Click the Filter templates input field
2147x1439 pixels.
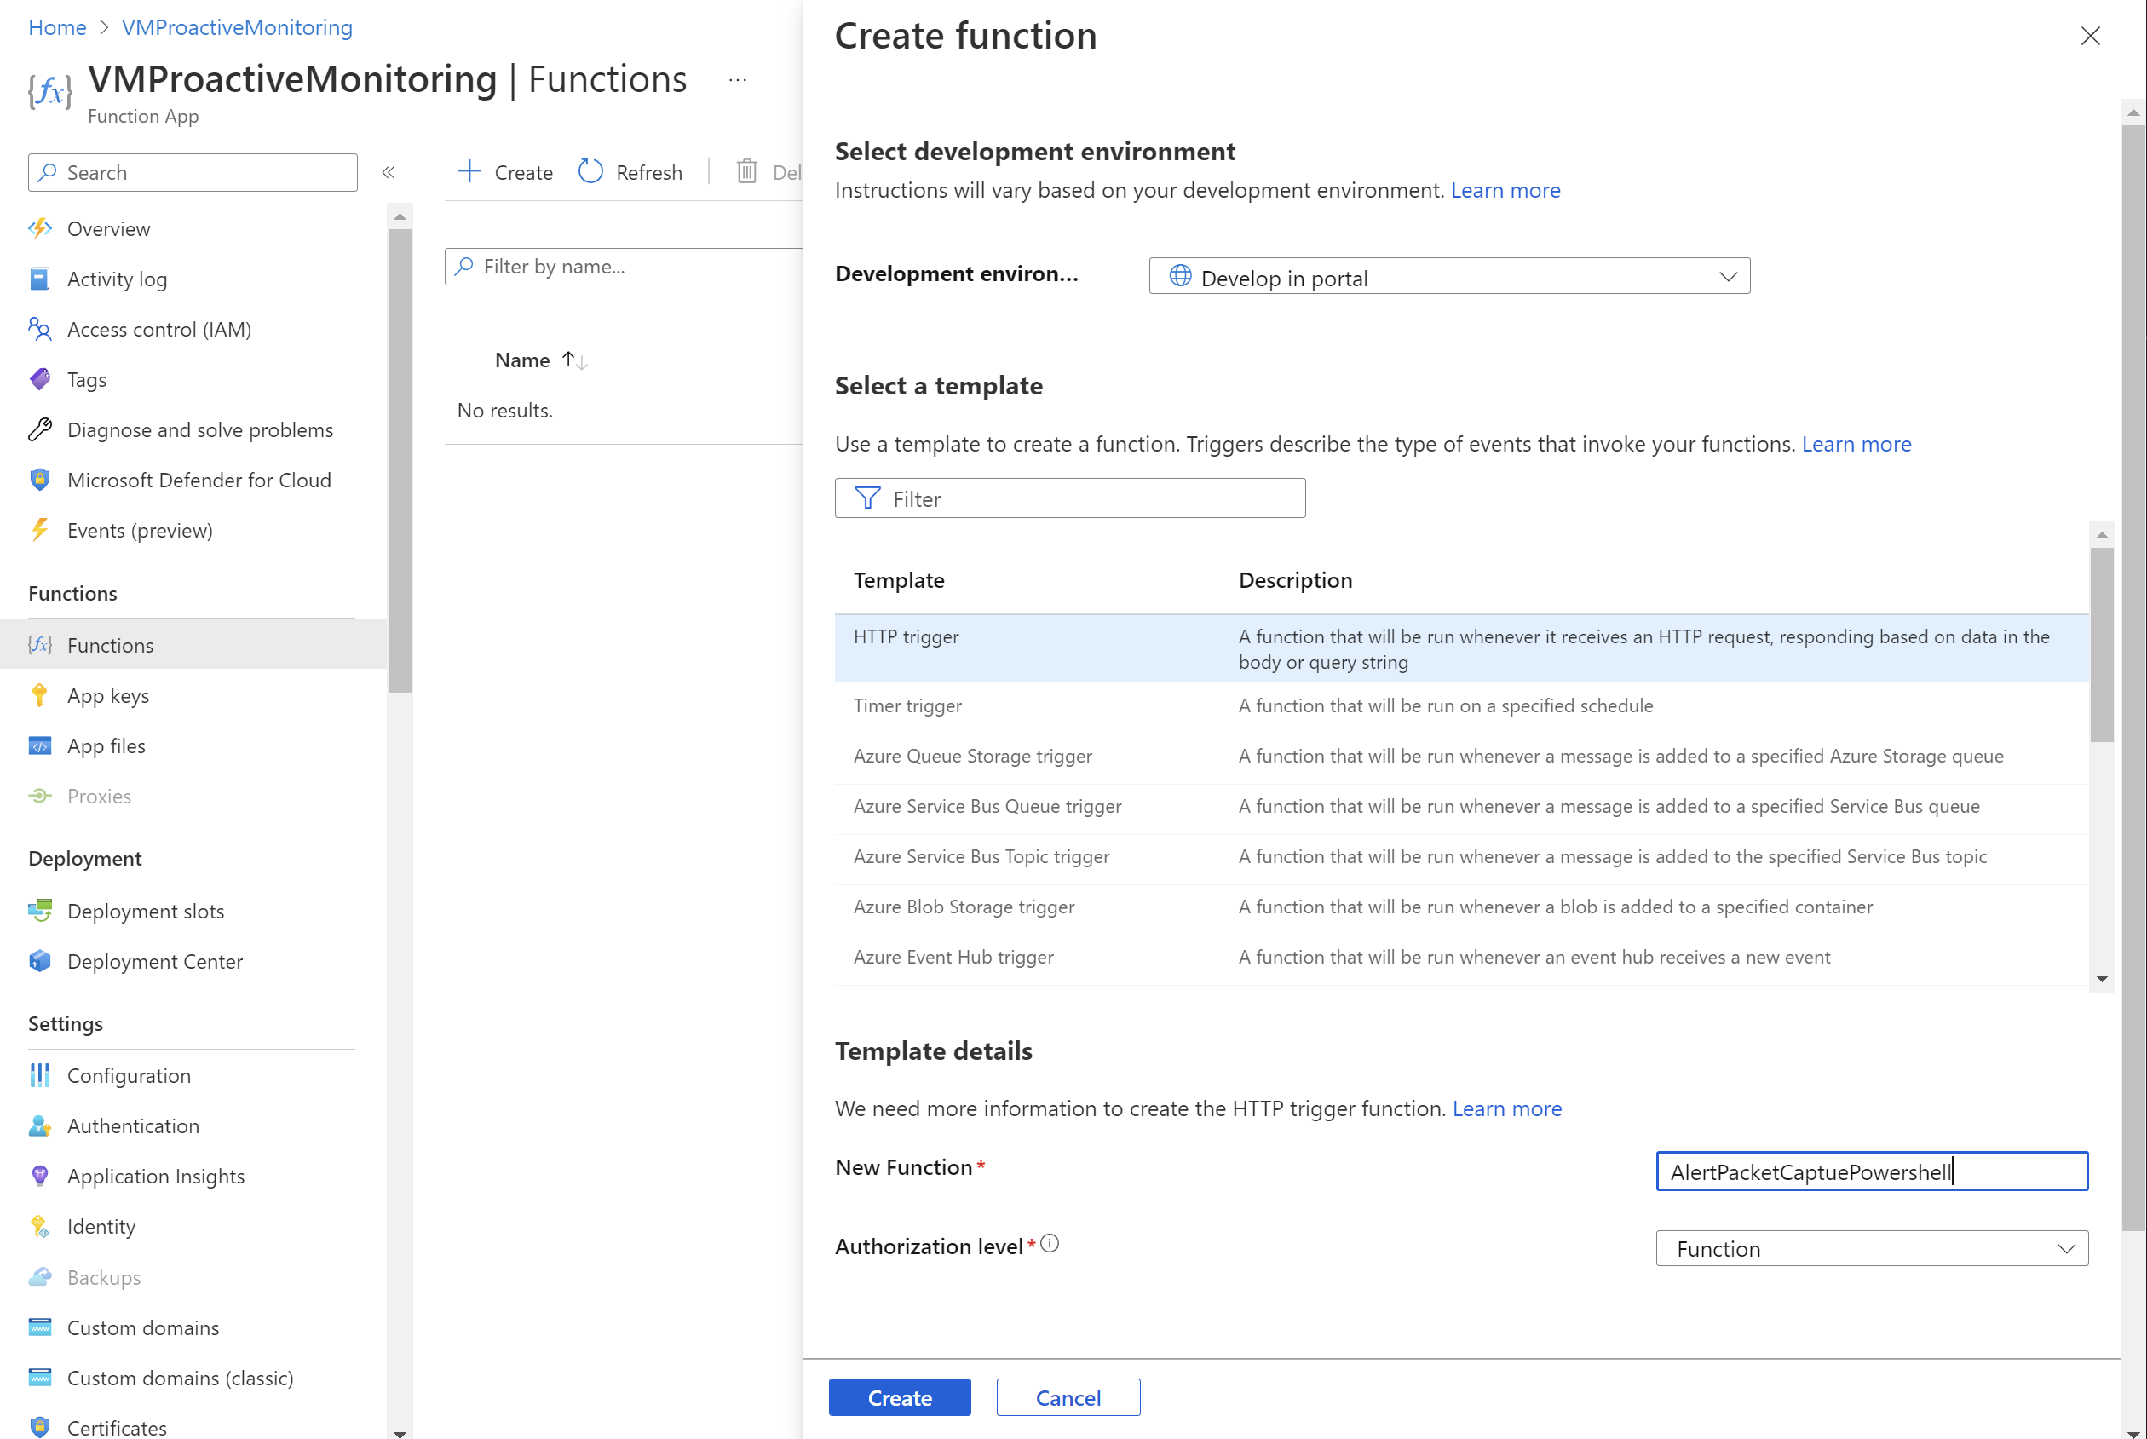pyautogui.click(x=1071, y=498)
